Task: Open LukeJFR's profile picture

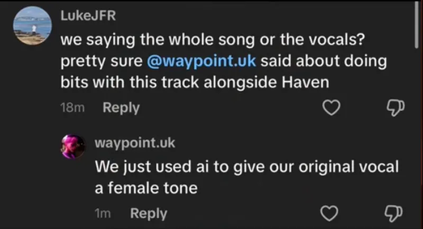Action: pyautogui.click(x=31, y=25)
